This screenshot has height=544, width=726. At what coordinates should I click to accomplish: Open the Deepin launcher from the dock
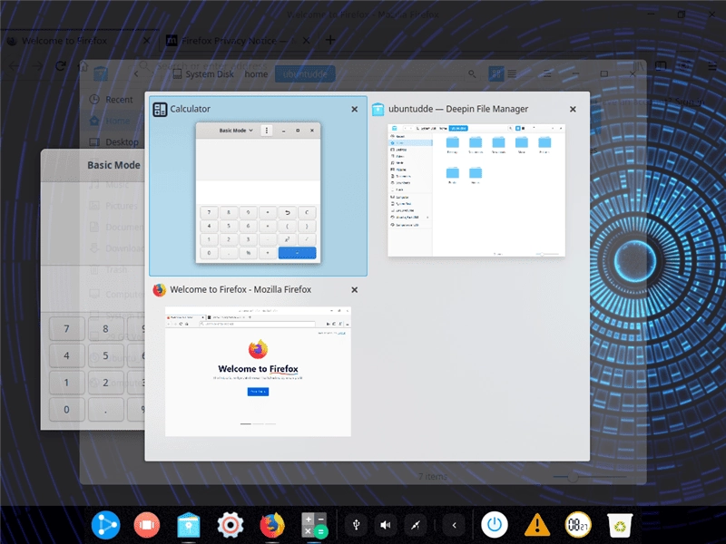[105, 525]
